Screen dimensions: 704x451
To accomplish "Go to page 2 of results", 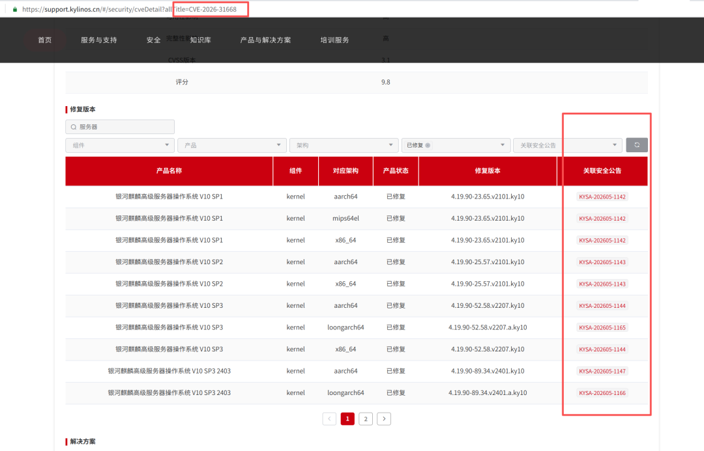I will (366, 418).
